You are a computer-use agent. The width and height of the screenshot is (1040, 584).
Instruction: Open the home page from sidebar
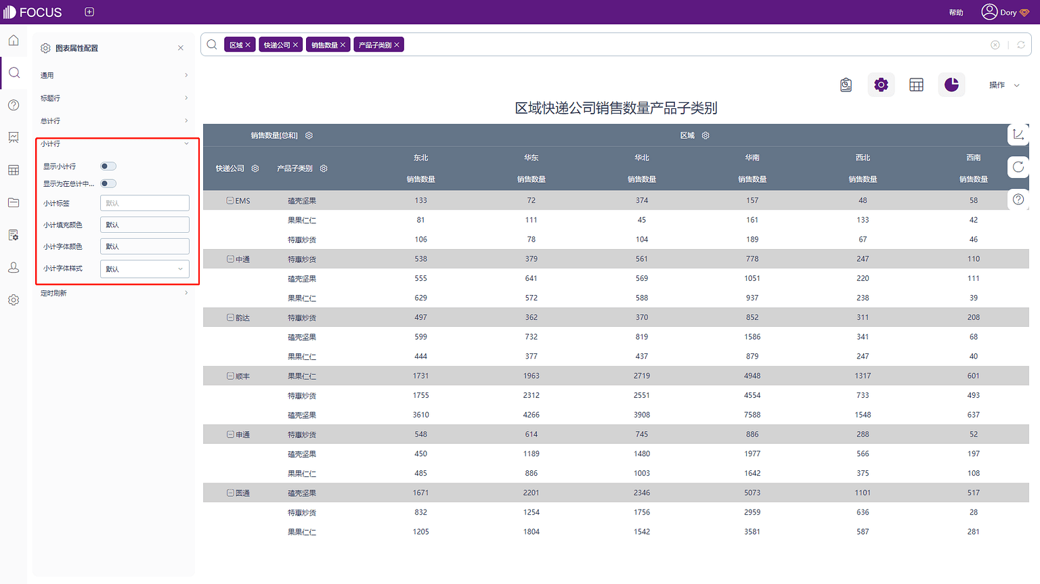coord(14,41)
